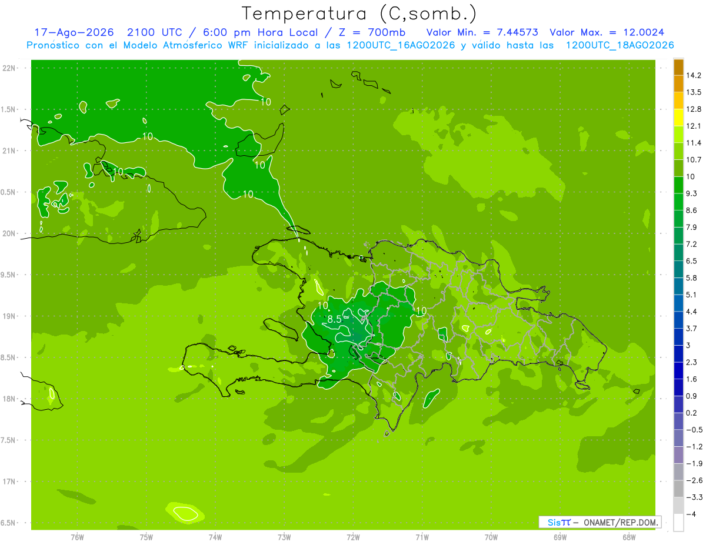The image size is (706, 545).
Task: Click the "5.8" colorbar value
Action: click(x=692, y=277)
